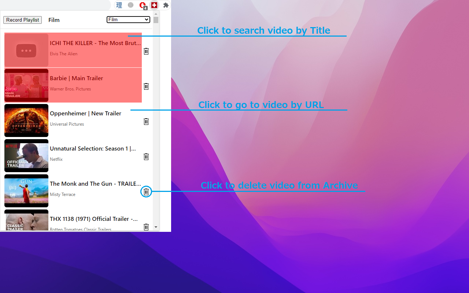This screenshot has height=293, width=469.
Task: Click channel name Netflix
Action: click(56, 159)
